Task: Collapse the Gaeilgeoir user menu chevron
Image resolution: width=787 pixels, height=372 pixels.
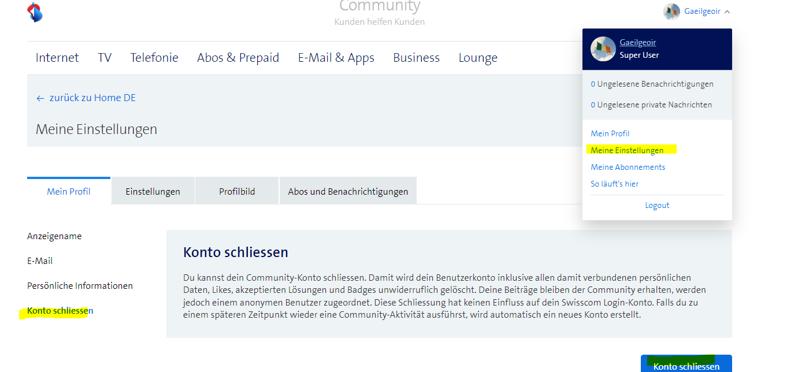Action: tap(727, 12)
